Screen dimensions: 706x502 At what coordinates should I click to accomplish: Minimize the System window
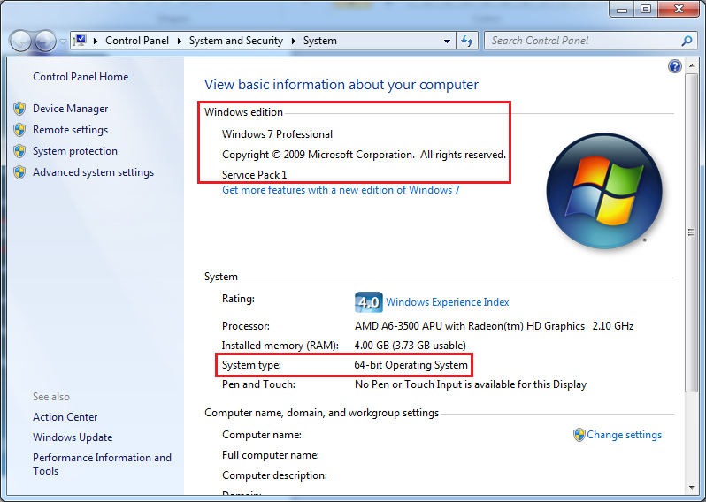(x=622, y=9)
